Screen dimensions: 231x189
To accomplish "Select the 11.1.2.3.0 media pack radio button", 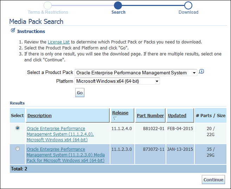I will tap(18, 149).
